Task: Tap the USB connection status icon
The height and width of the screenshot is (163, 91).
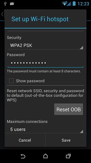Action: coord(5,4)
